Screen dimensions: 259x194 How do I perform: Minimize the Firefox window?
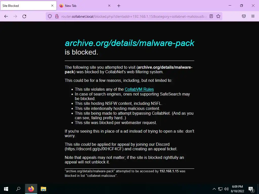(x=230, y=6)
